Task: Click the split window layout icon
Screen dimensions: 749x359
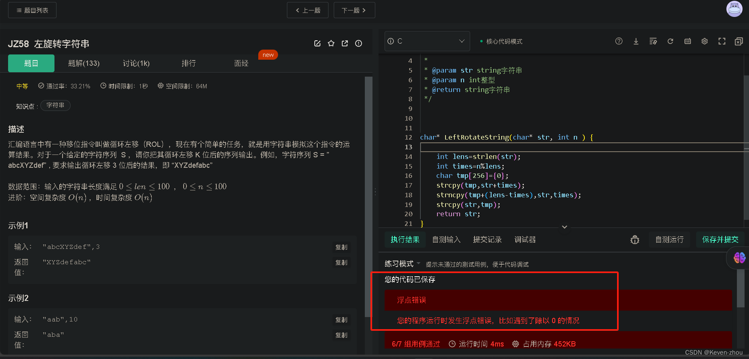Action: [x=739, y=41]
